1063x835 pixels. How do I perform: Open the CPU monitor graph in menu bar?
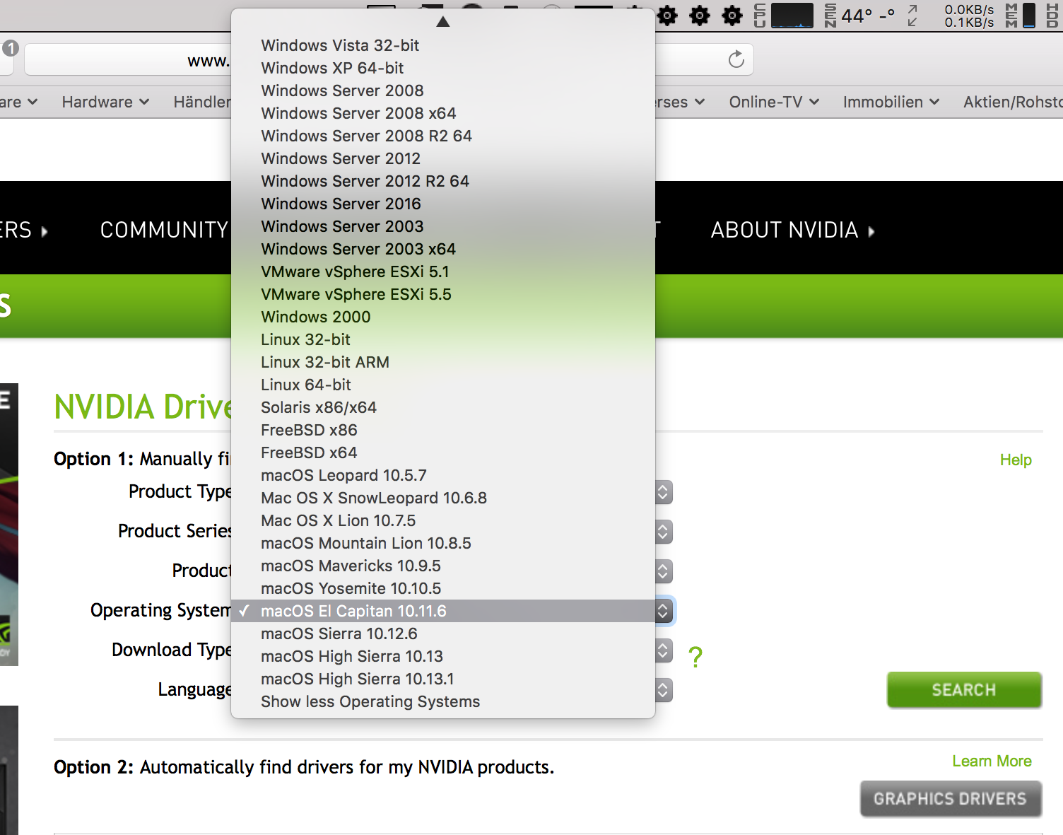coord(792,15)
